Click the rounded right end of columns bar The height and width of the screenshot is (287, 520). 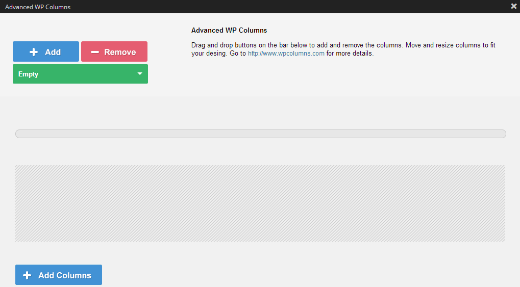(x=503, y=134)
